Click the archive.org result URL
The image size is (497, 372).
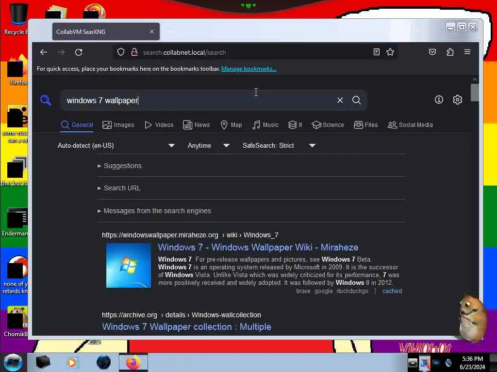click(x=182, y=315)
